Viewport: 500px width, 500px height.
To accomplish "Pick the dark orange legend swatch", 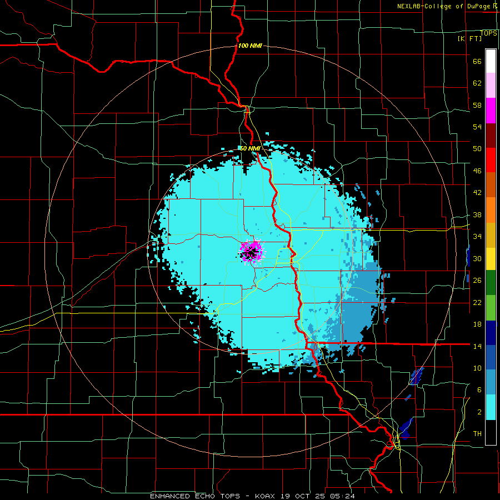I will tap(491, 185).
